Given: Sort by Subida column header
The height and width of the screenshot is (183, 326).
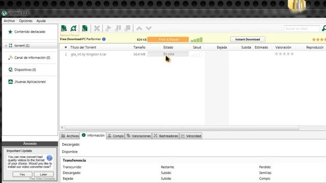Looking at the screenshot, I should (246, 47).
